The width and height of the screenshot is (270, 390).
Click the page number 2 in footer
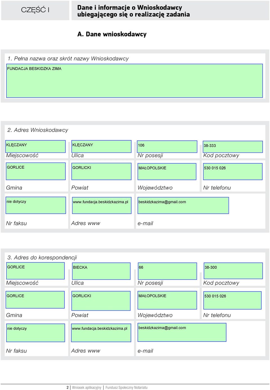pyautogui.click(x=67, y=387)
